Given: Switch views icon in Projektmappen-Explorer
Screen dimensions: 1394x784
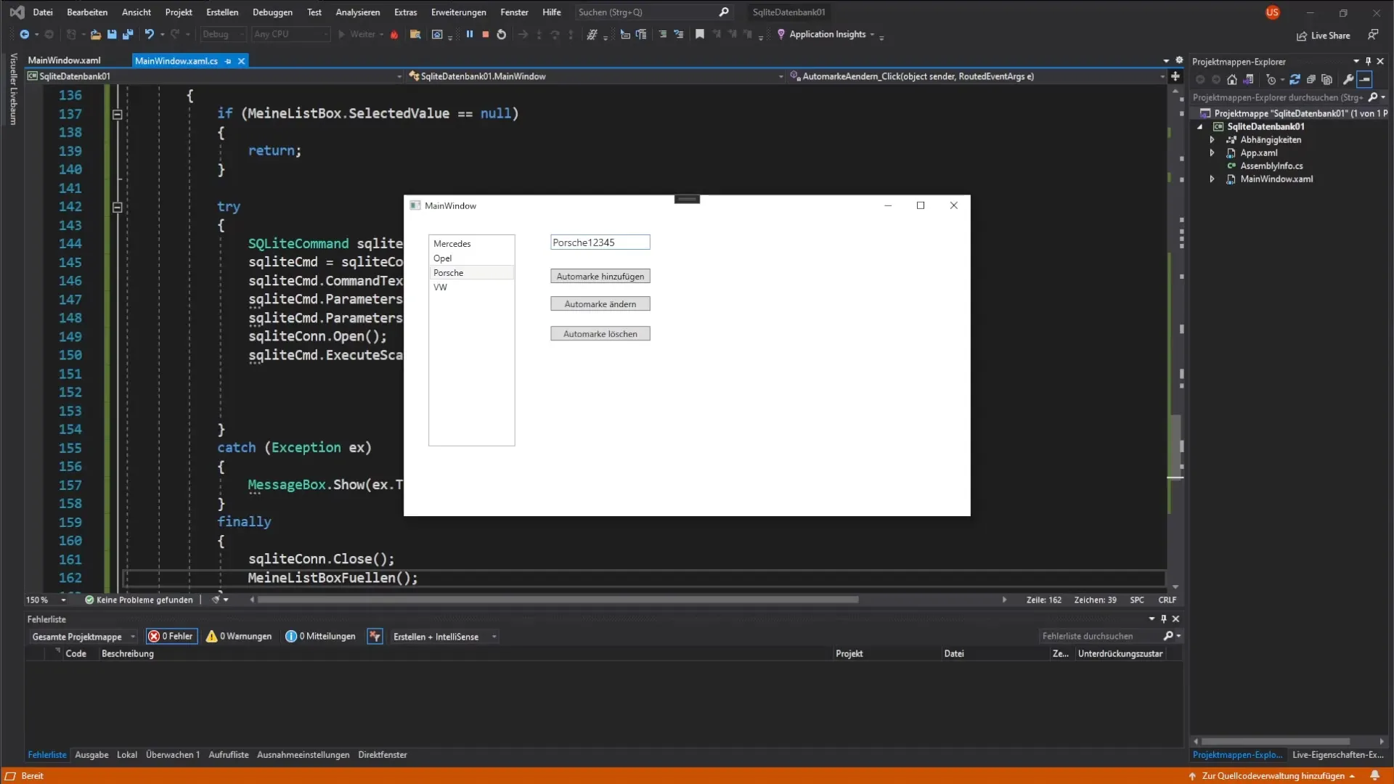Looking at the screenshot, I should (1249, 80).
